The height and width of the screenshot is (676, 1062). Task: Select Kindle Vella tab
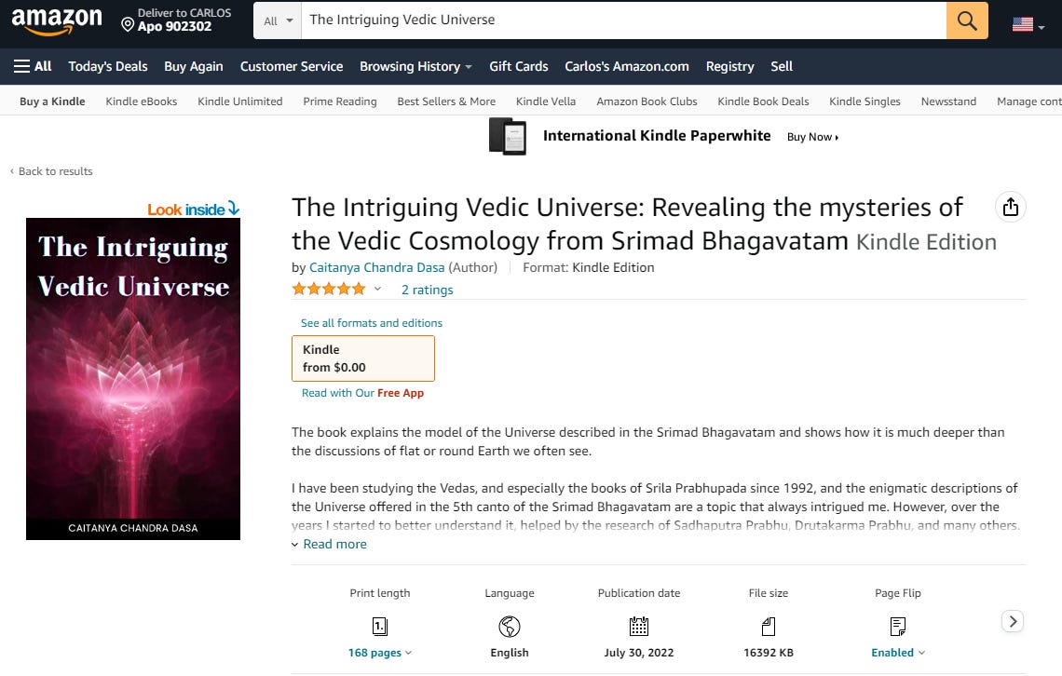tap(545, 101)
